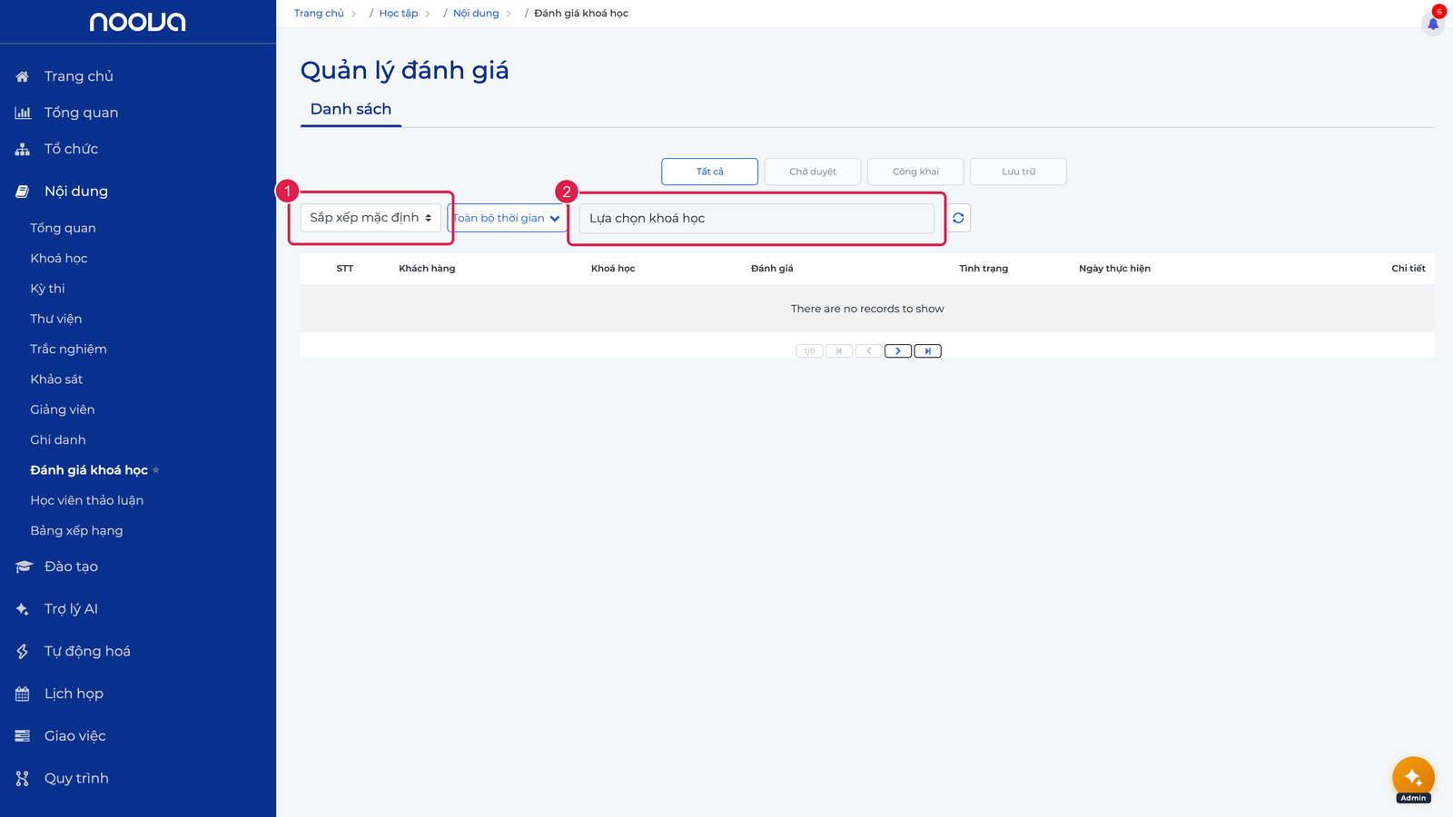Select the Tất cả filter tab
Screen dimensions: 1453x817
click(709, 172)
